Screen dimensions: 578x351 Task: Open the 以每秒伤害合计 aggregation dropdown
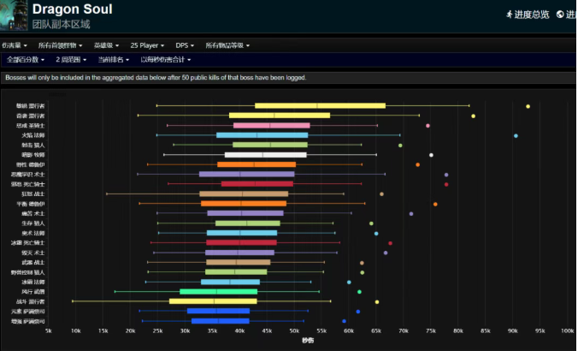click(165, 60)
